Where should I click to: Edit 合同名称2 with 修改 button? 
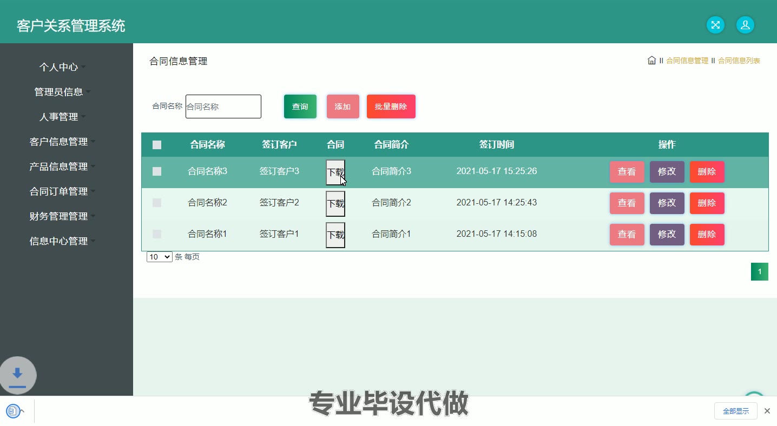click(x=667, y=203)
